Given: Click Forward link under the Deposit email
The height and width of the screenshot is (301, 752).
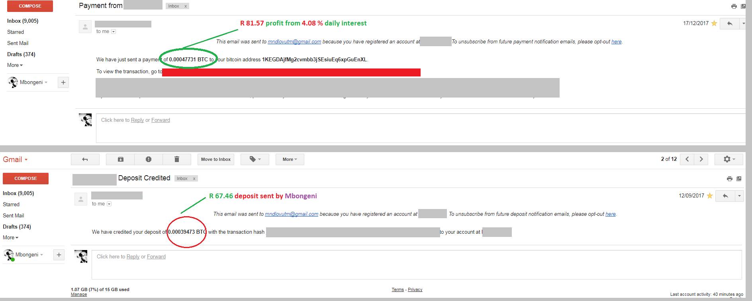Looking at the screenshot, I should [156, 257].
